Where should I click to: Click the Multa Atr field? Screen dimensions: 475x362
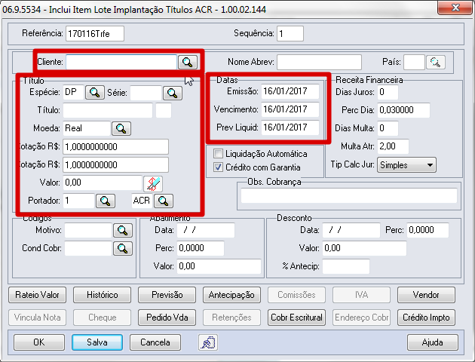coord(393,146)
